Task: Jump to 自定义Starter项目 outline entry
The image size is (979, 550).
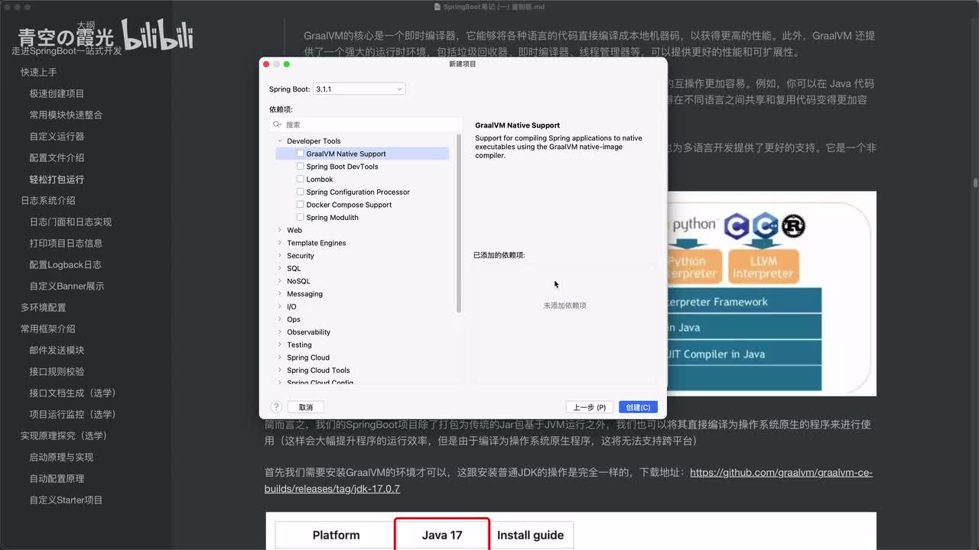Action: tap(66, 500)
